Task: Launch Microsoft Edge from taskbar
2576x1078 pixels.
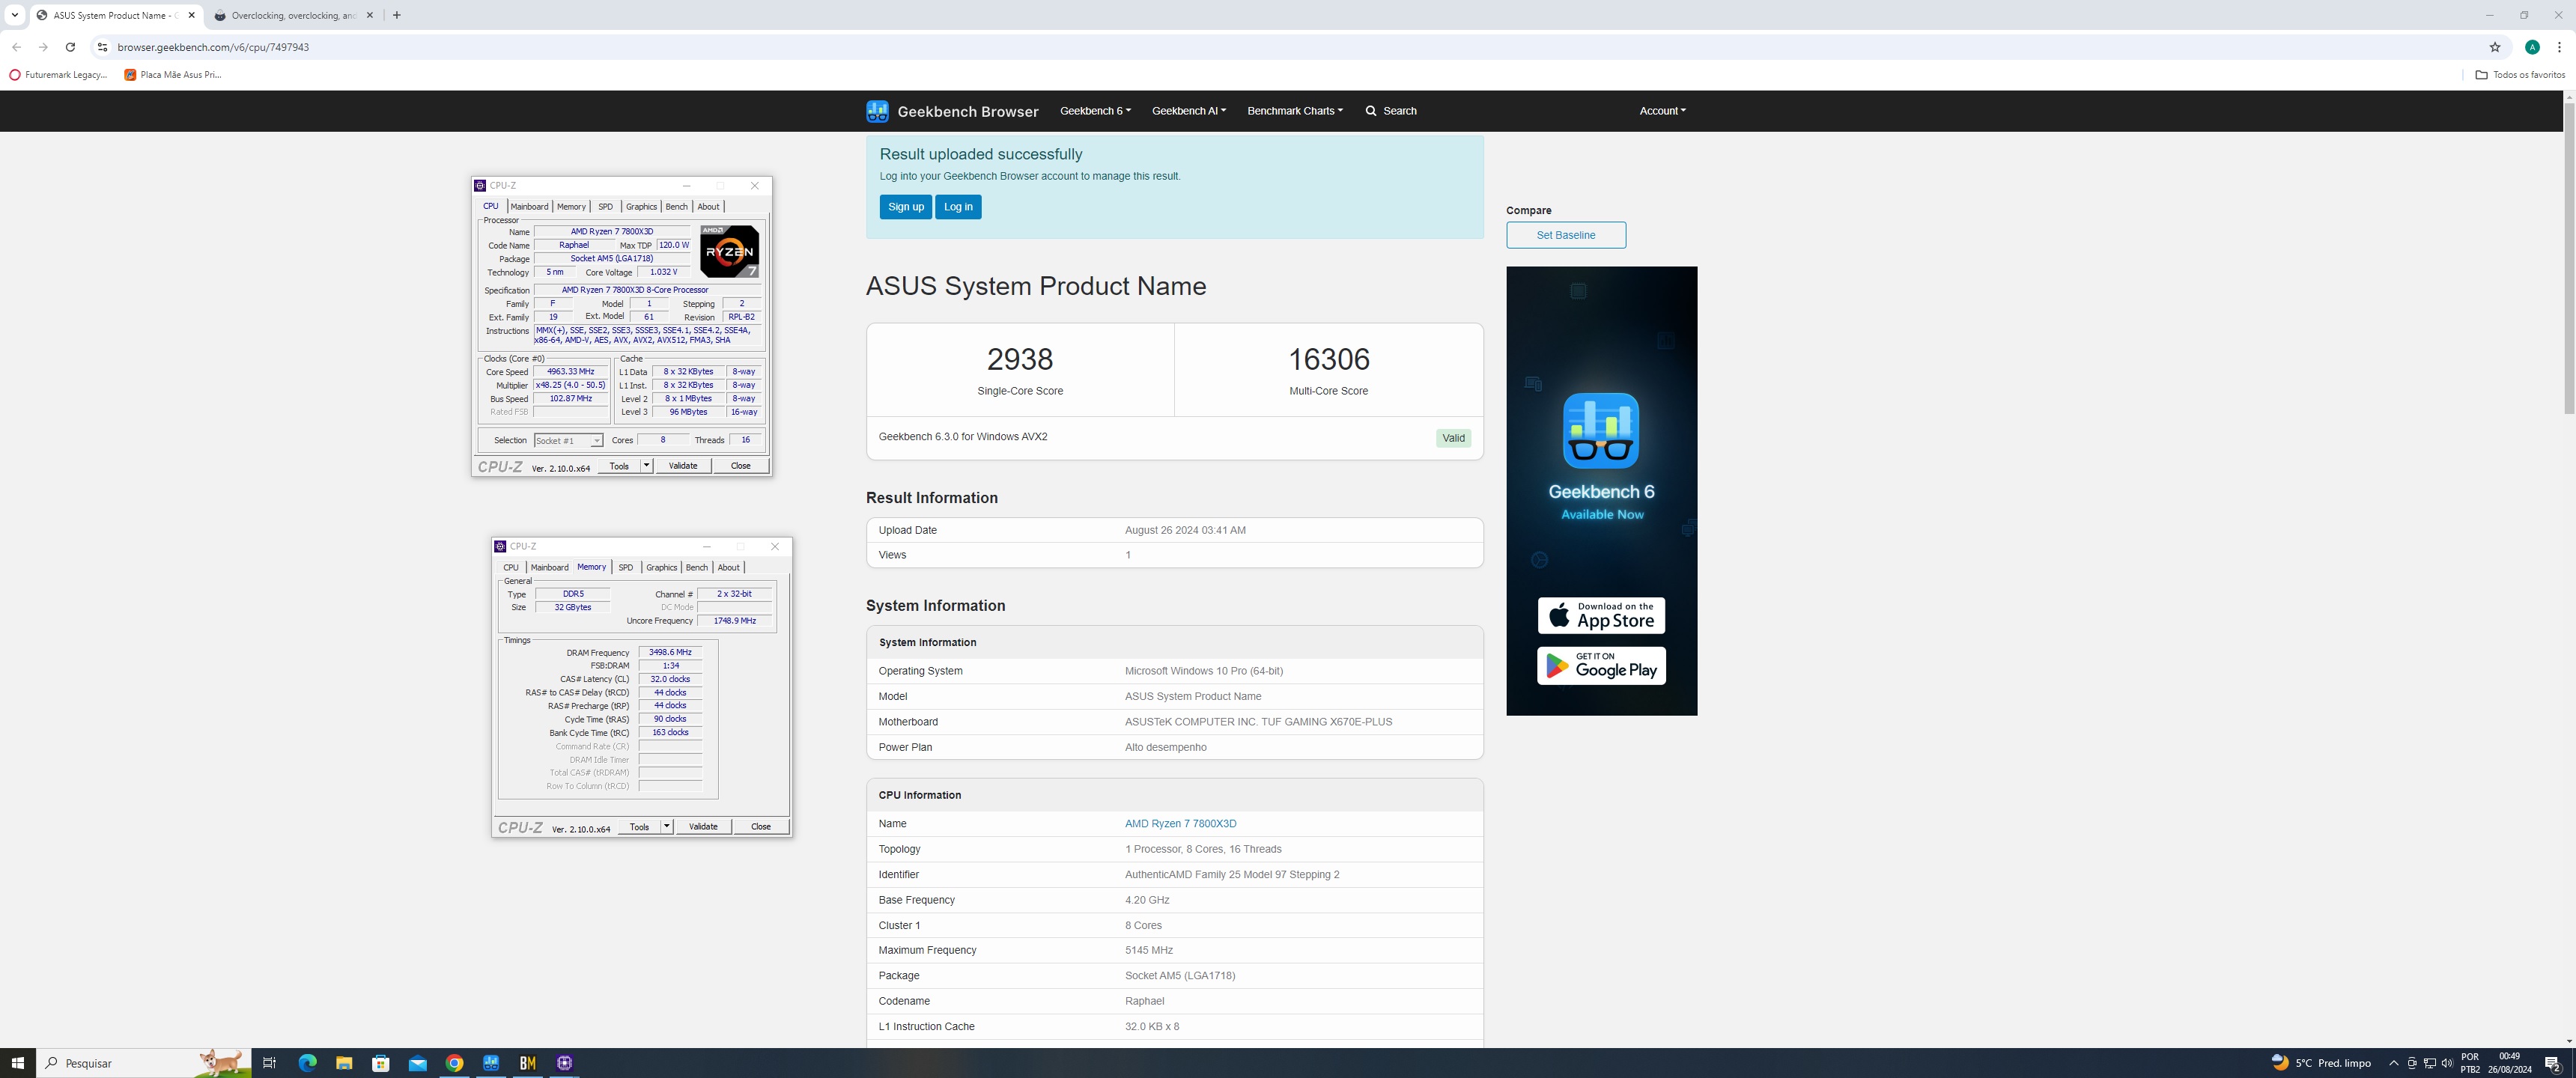Action: click(307, 1063)
